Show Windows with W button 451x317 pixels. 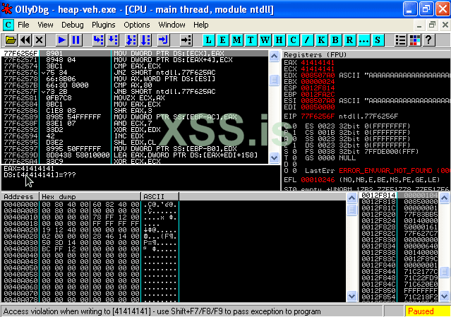pos(265,40)
